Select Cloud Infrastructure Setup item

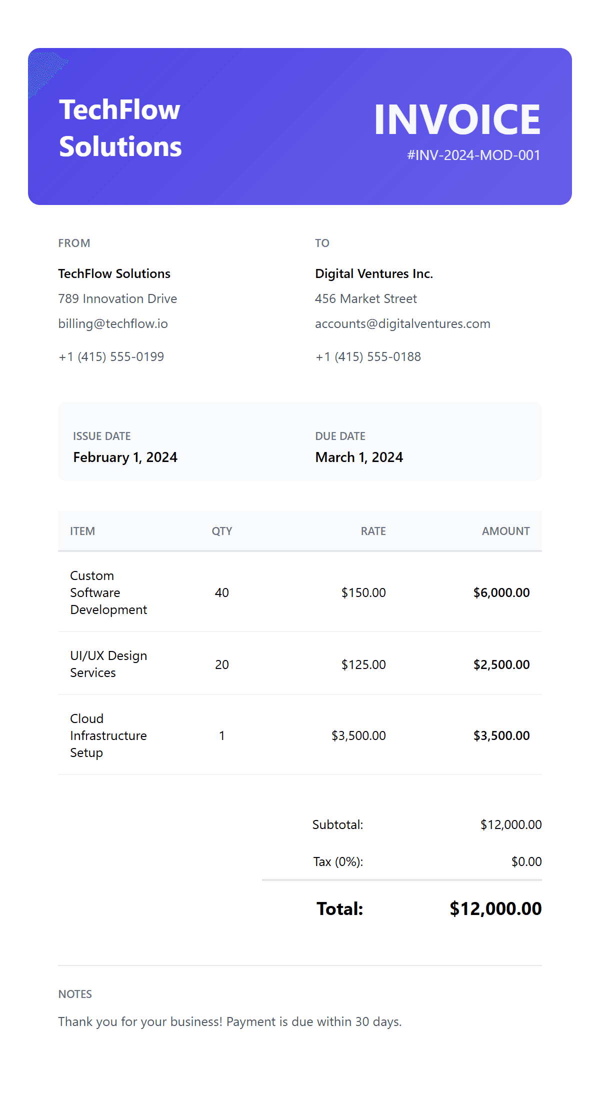(108, 735)
